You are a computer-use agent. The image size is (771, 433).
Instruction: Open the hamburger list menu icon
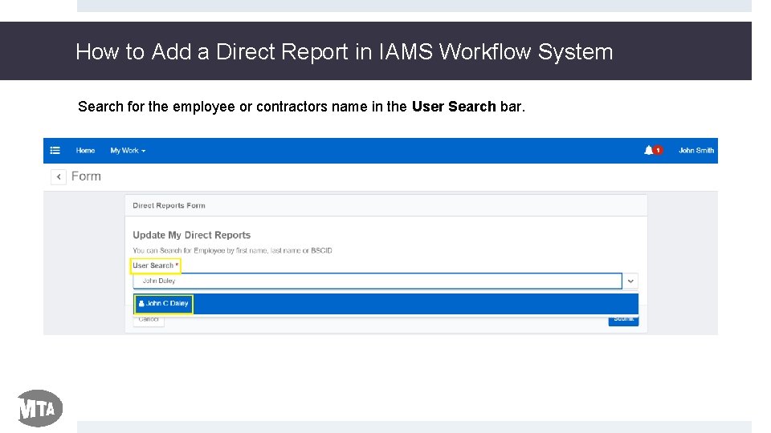point(55,150)
